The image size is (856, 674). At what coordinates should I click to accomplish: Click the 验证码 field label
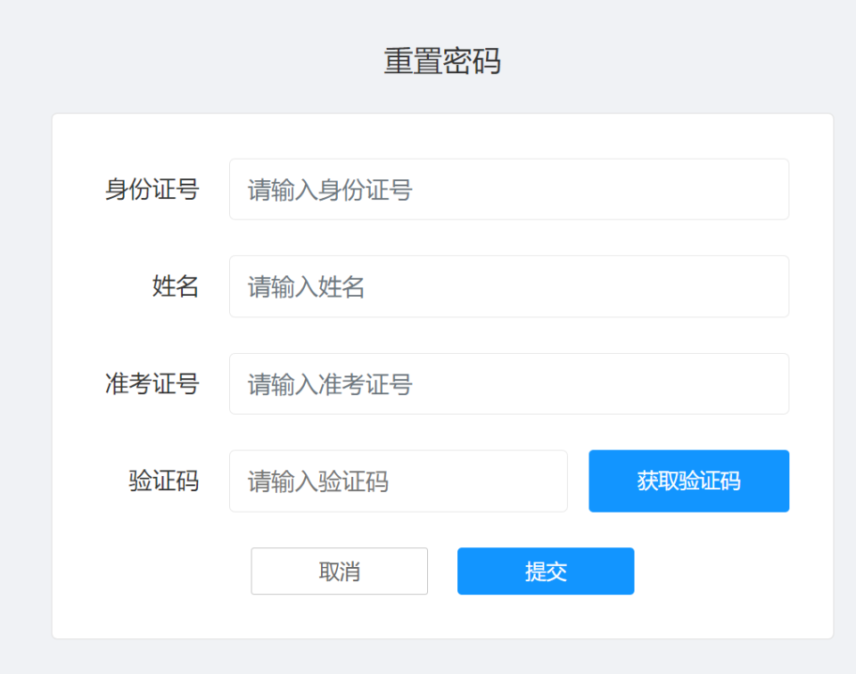coord(164,481)
